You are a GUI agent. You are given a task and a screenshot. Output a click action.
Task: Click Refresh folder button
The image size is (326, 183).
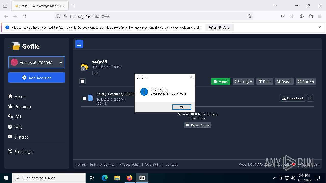point(306,81)
